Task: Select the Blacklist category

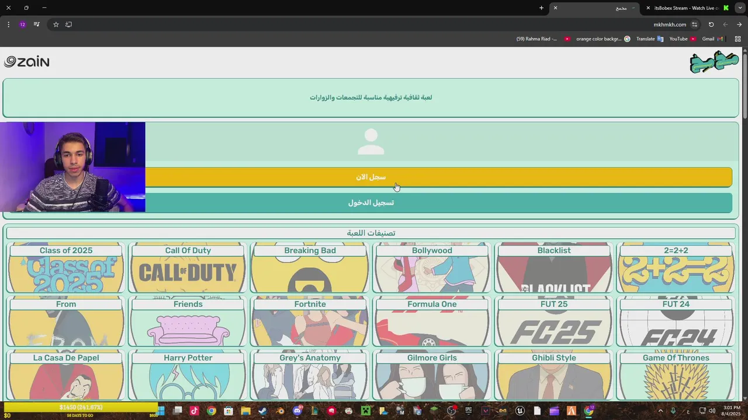Action: coord(554,267)
